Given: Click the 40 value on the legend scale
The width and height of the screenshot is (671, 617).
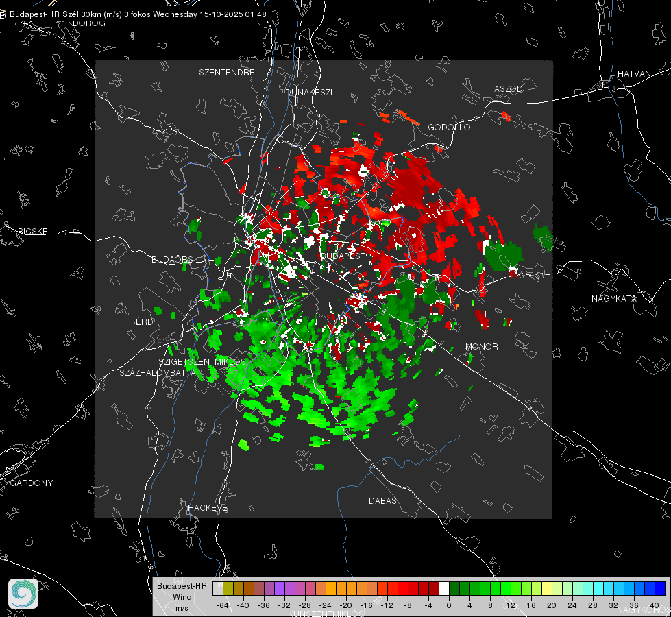Looking at the screenshot, I should pyautogui.click(x=654, y=605).
